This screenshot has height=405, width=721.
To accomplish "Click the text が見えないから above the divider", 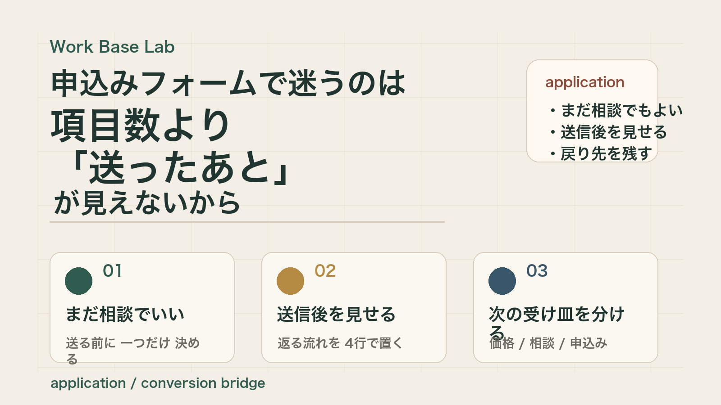I will [x=147, y=202].
